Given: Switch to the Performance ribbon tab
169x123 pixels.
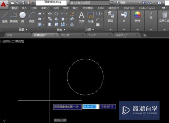Looking at the screenshot, I should click(147, 8).
